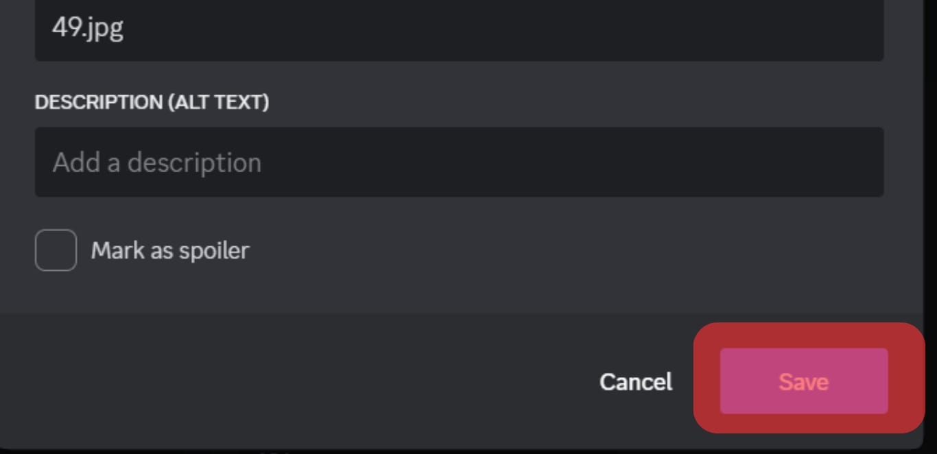Enable the spoiler option for 49.jpg
Image resolution: width=937 pixels, height=454 pixels.
(56, 250)
